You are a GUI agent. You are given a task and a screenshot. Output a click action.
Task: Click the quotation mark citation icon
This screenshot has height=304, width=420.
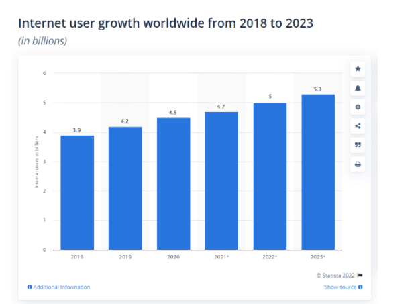coord(358,145)
